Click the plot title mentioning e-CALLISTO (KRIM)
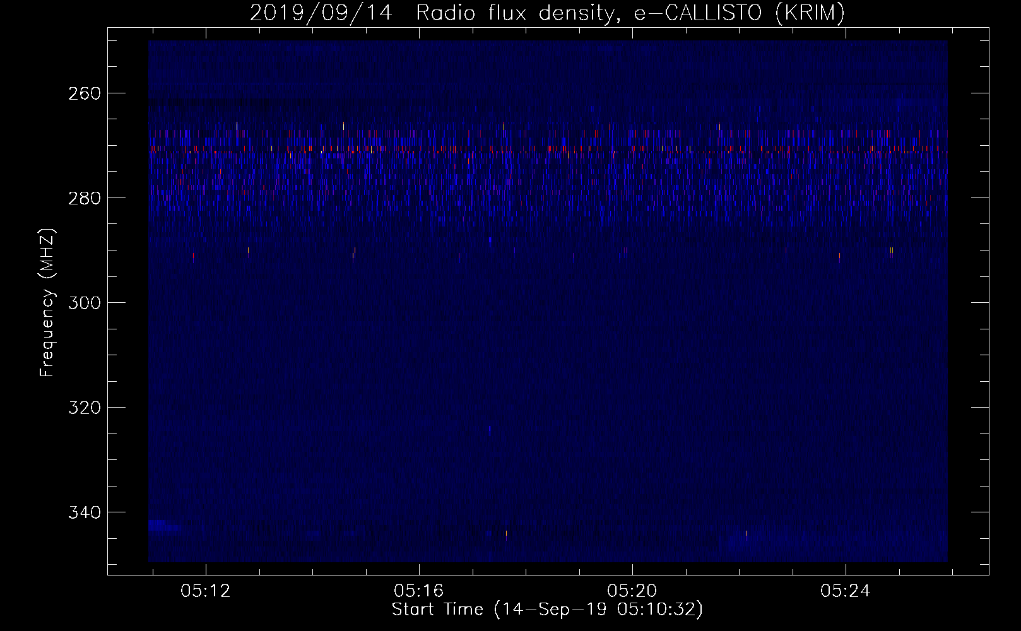The width and height of the screenshot is (1021, 631). pyautogui.click(x=547, y=13)
